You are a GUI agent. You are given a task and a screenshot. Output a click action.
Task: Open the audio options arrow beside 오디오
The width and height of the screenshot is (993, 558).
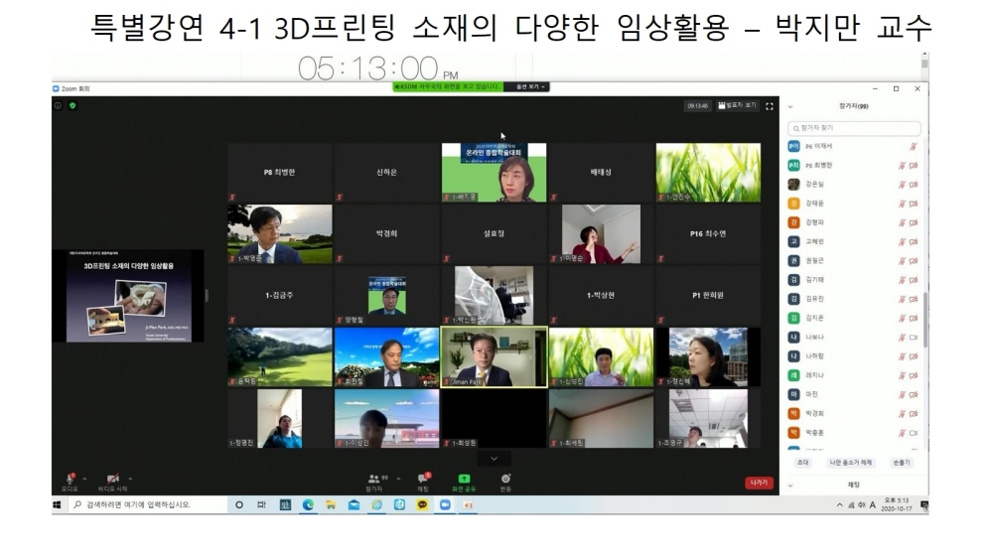tap(85, 478)
